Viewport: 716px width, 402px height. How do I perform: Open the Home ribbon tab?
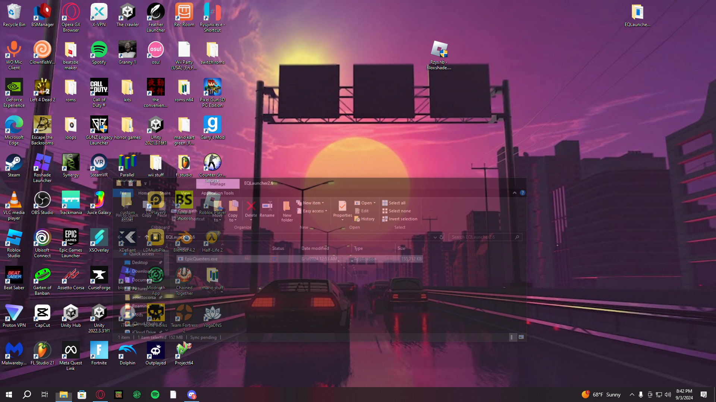click(x=144, y=193)
